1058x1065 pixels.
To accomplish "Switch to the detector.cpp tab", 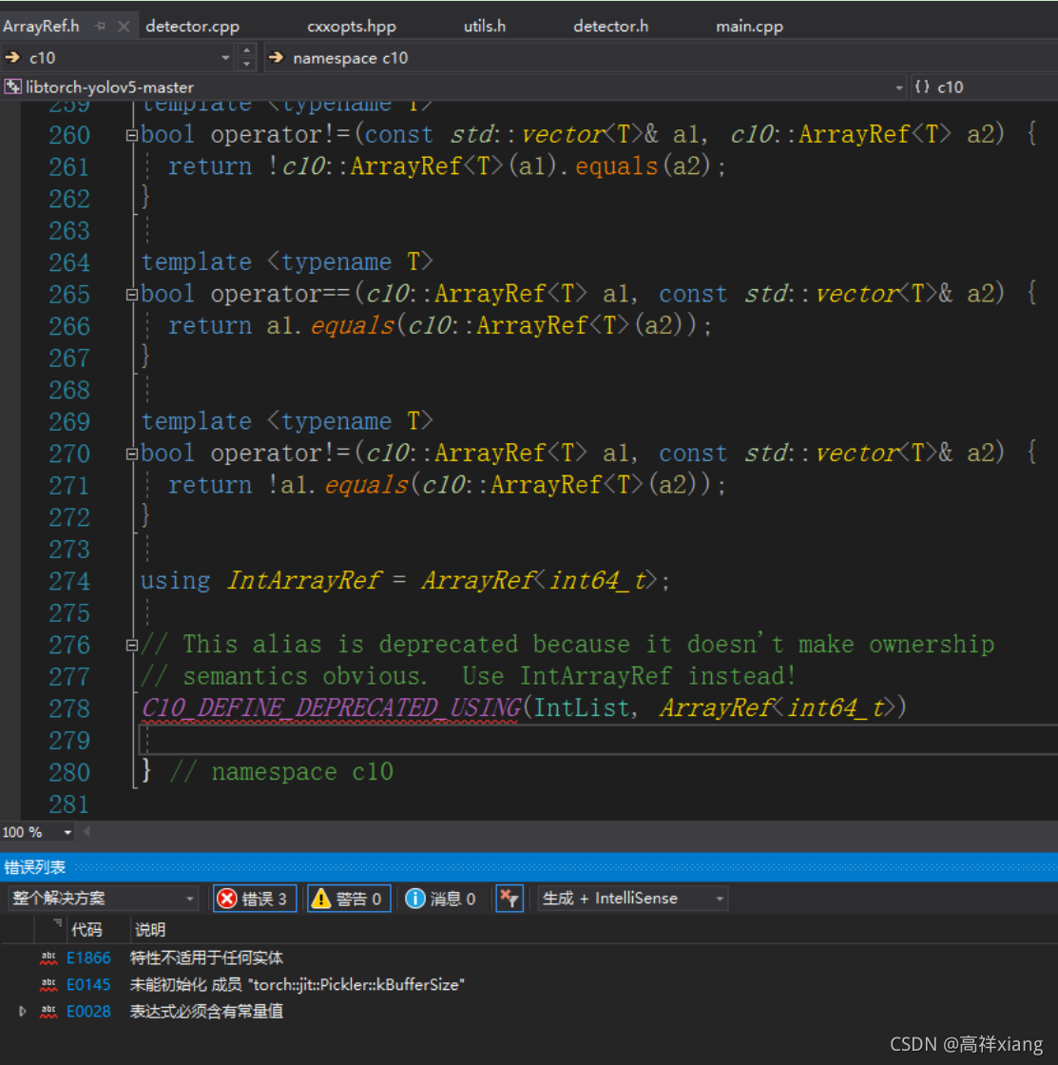I will (192, 26).
